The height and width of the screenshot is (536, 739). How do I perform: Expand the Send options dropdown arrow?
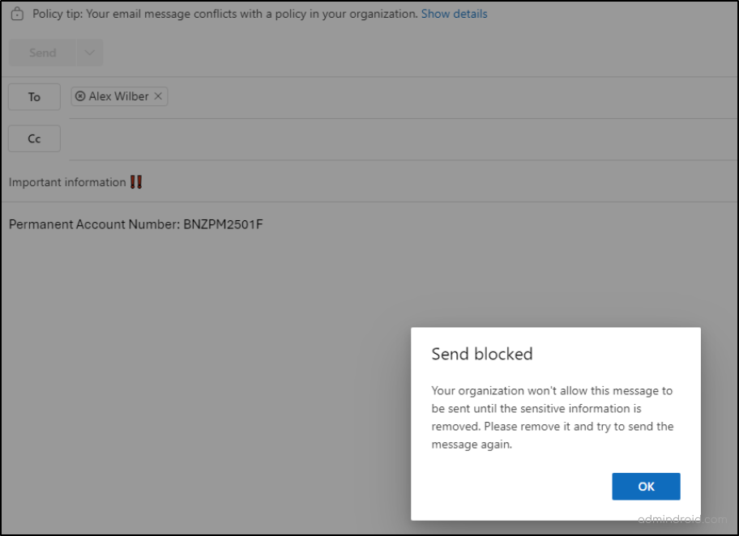(x=89, y=53)
